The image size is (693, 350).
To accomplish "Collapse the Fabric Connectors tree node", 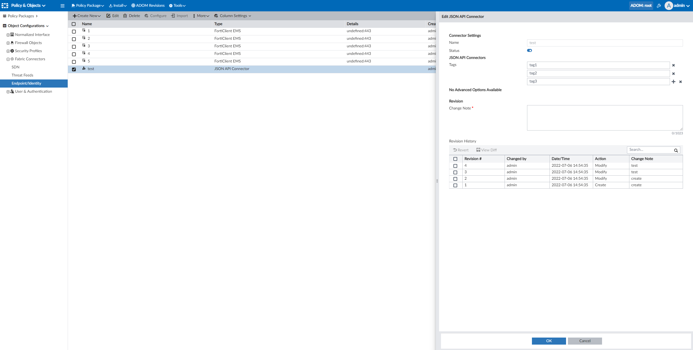I will 8,59.
